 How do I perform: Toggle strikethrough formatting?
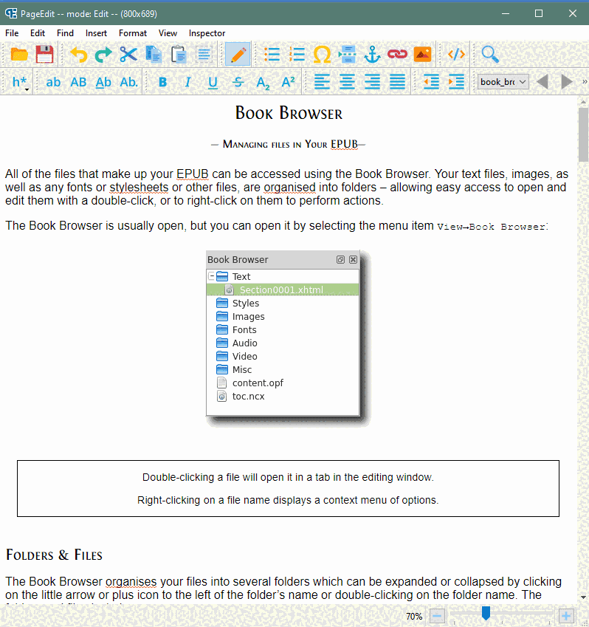tap(238, 82)
